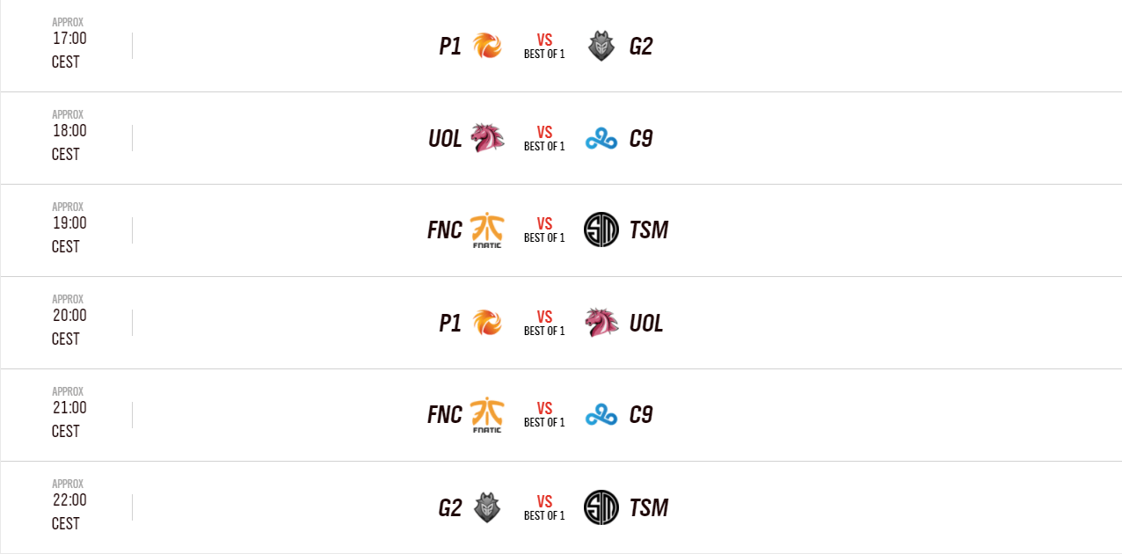Screen dimensions: 1122x554
Task: Select the P1 phoenix logo in 20:00 match
Action: [x=487, y=323]
